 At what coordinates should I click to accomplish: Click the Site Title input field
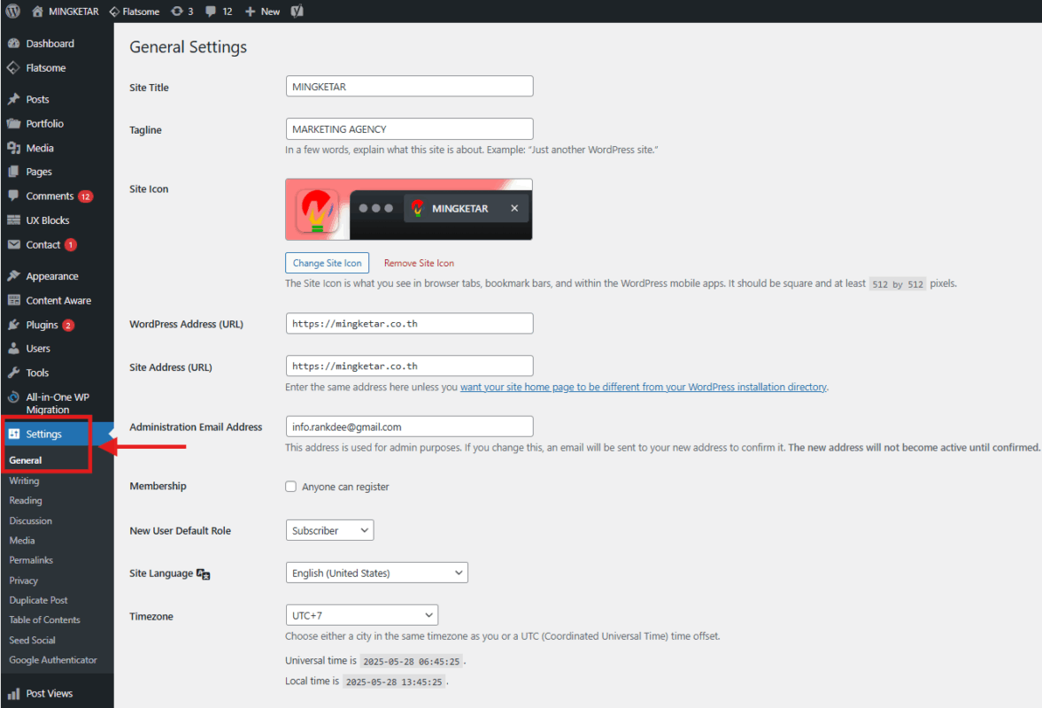(x=409, y=86)
